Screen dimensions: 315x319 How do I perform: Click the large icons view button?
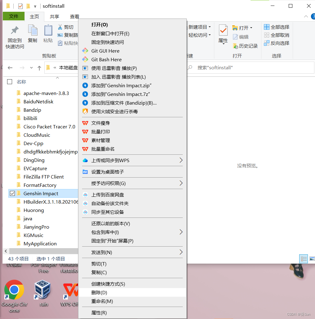click(x=312, y=259)
